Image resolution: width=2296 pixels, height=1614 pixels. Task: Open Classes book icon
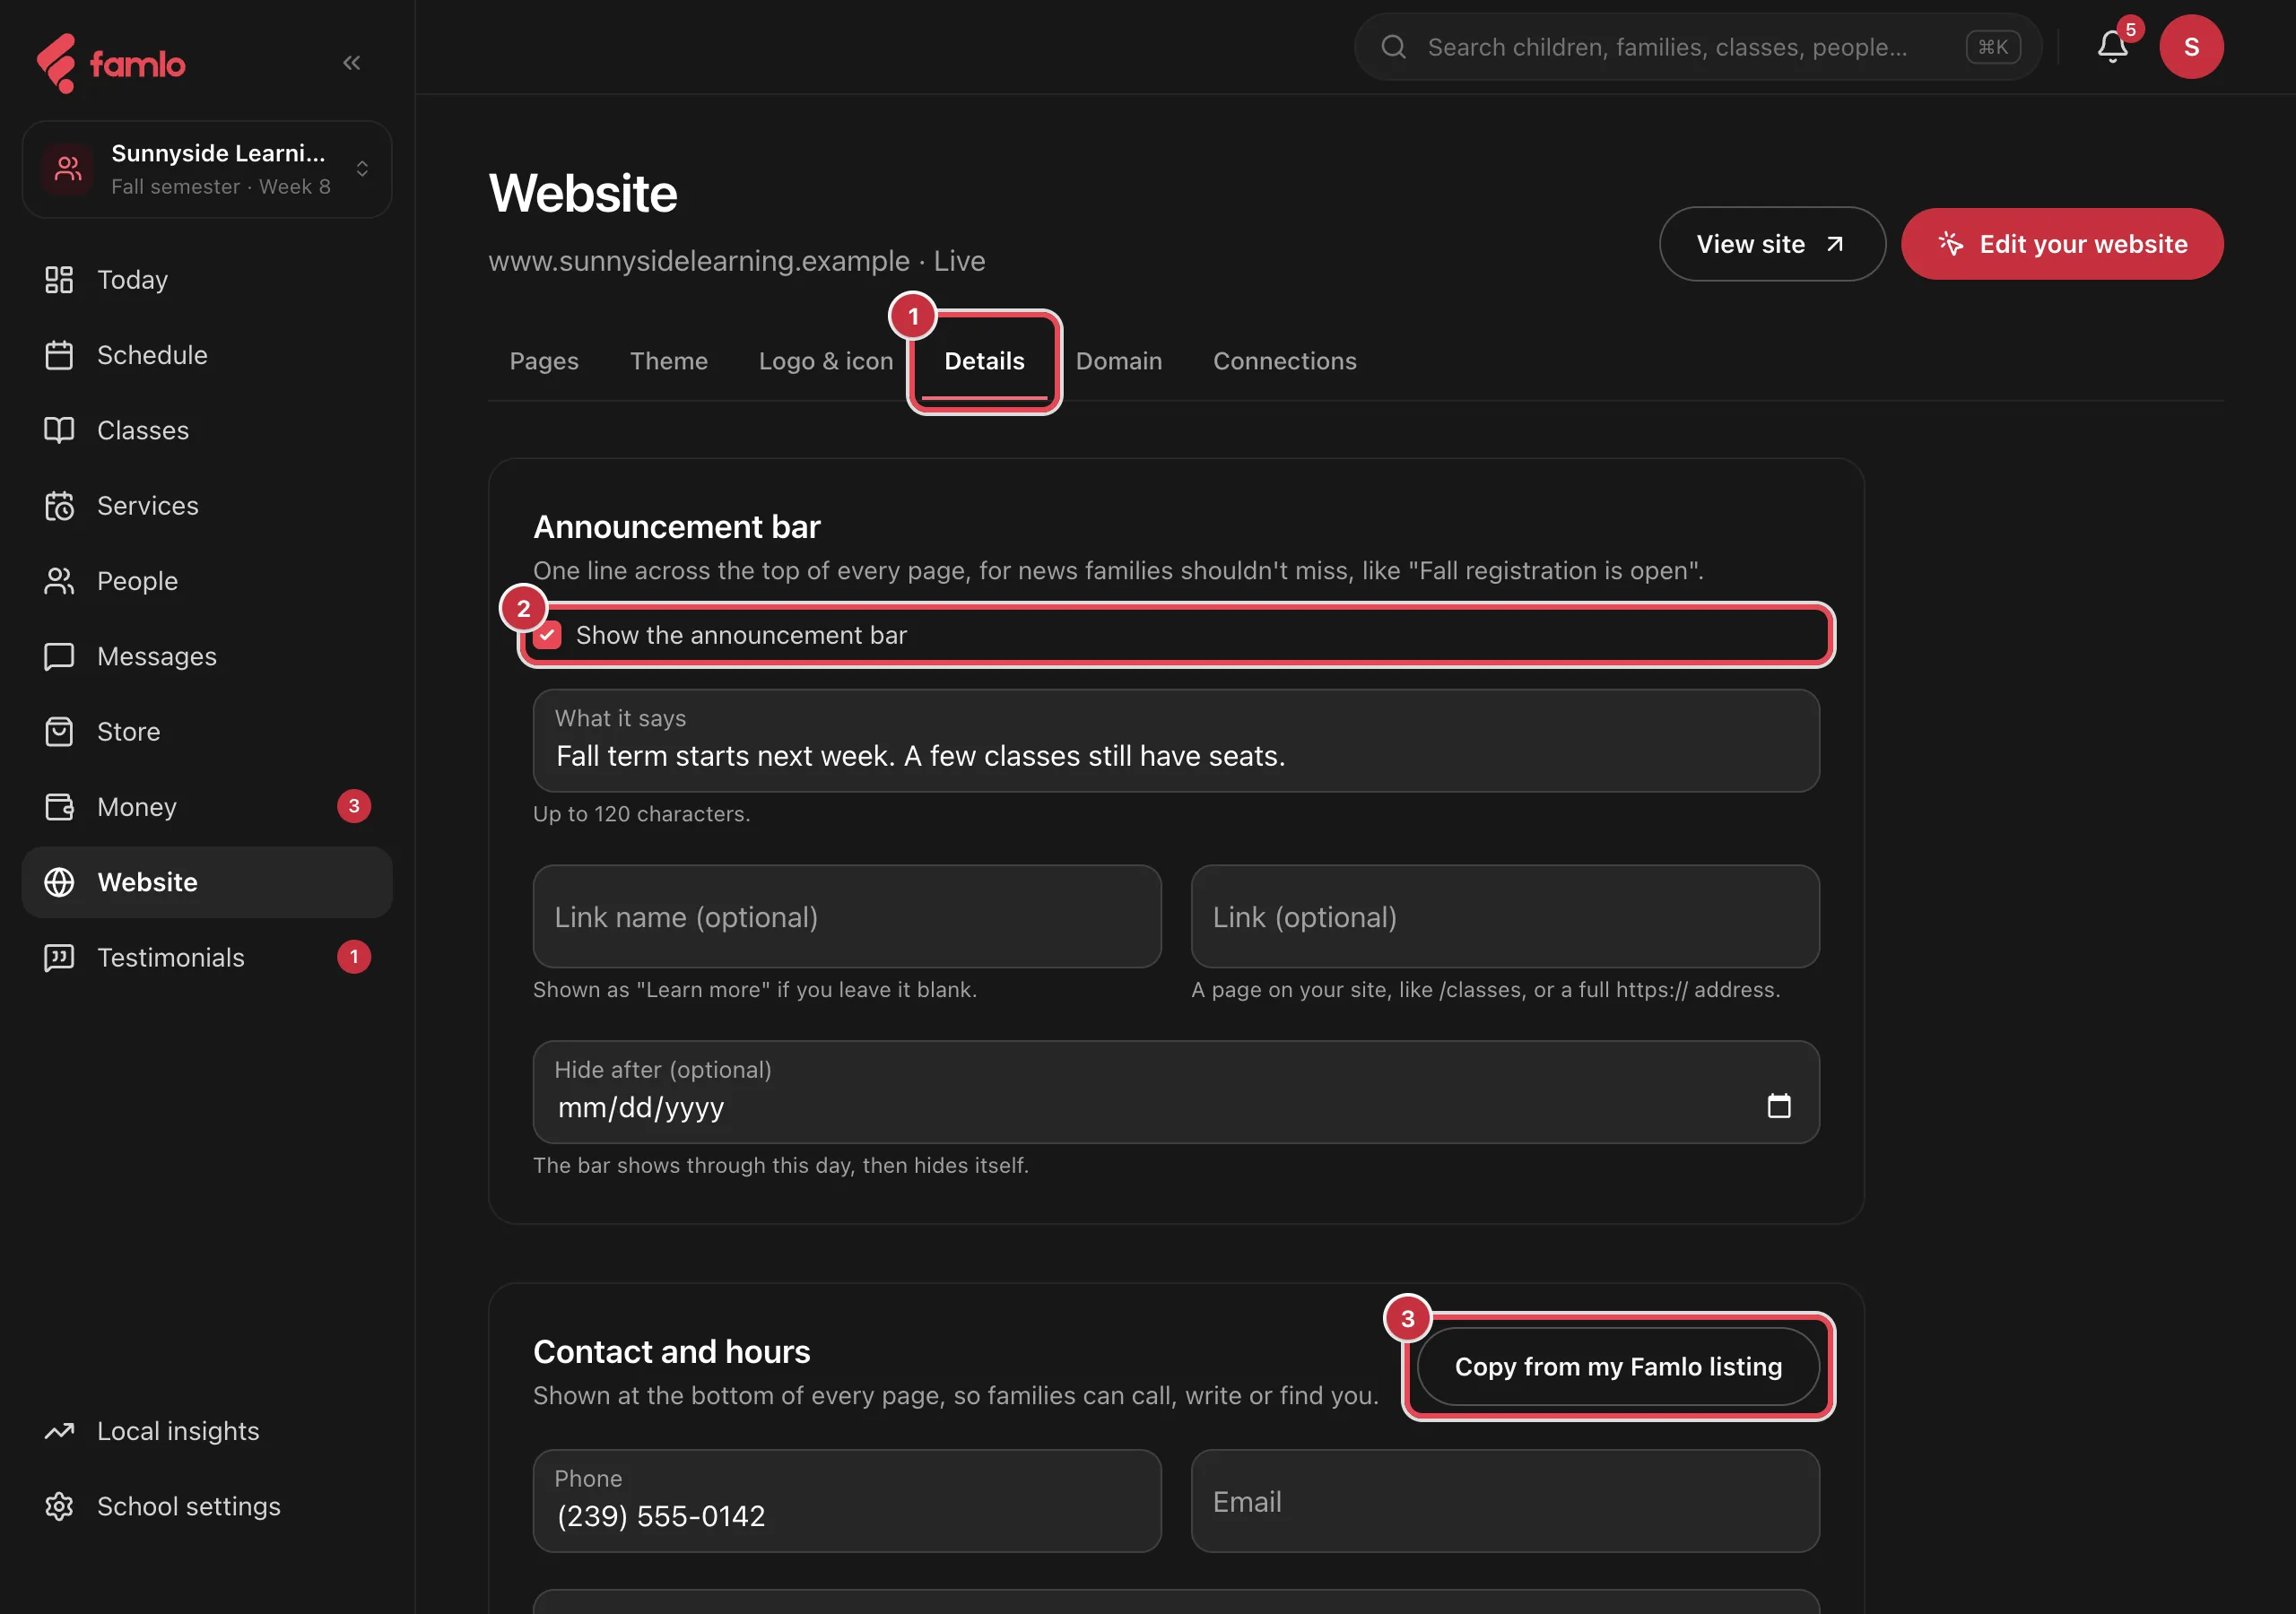click(x=59, y=430)
